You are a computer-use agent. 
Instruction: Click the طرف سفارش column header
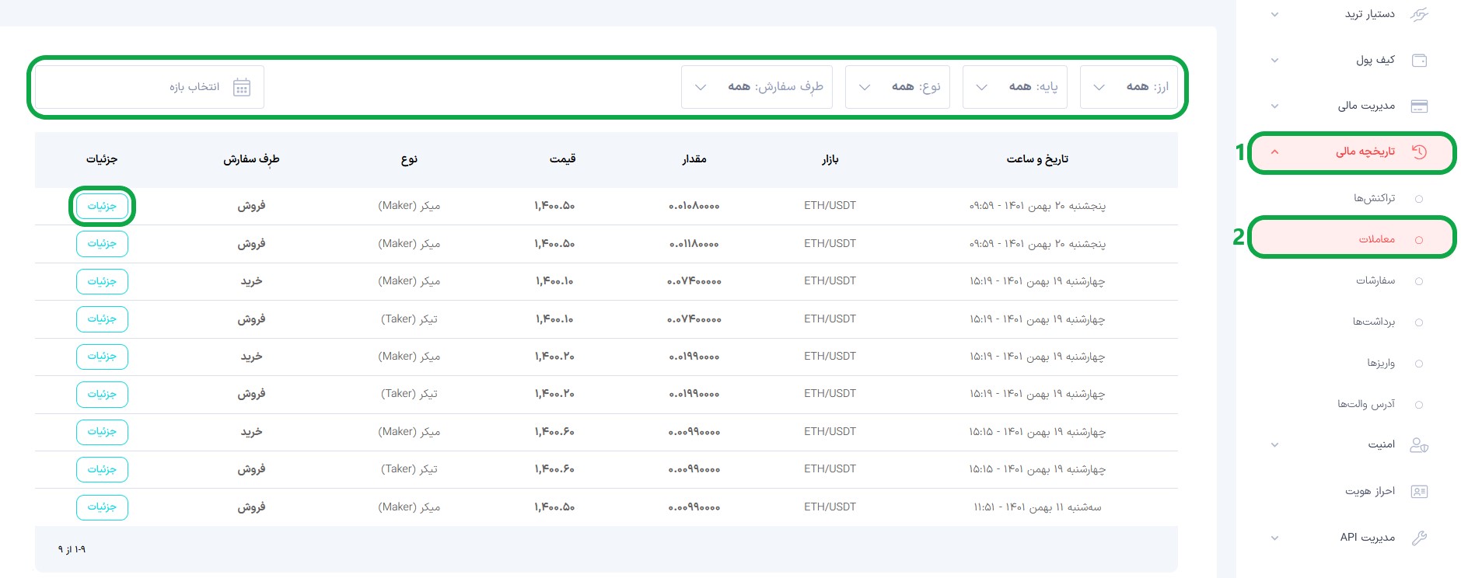point(251,159)
